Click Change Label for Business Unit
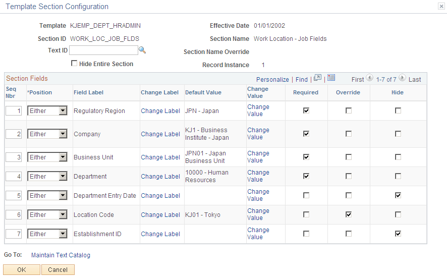The height and width of the screenshot is (278, 447). coord(160,157)
